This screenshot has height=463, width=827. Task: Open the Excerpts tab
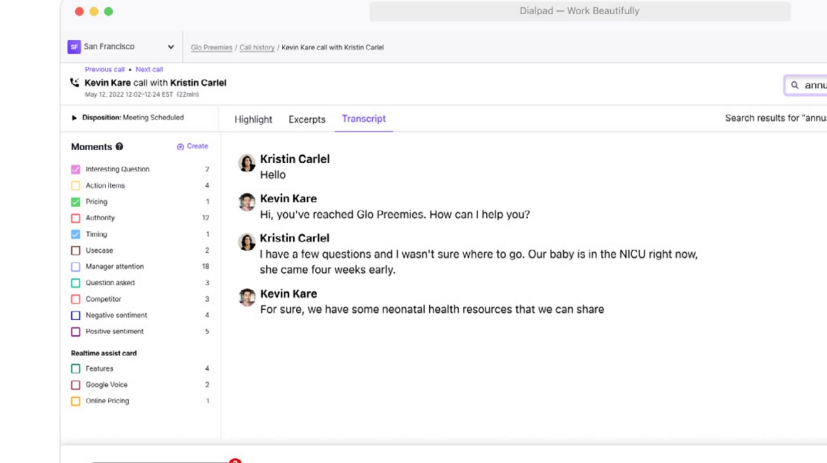coord(306,120)
